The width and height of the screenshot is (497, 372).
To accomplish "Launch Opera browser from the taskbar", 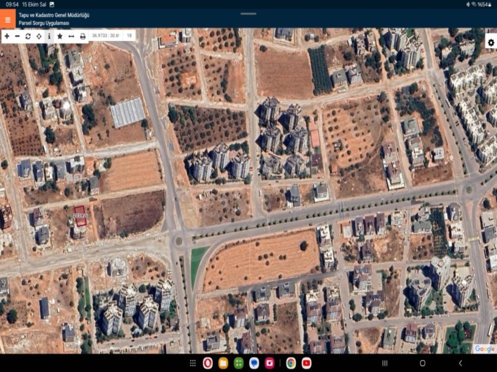I will 208,363.
